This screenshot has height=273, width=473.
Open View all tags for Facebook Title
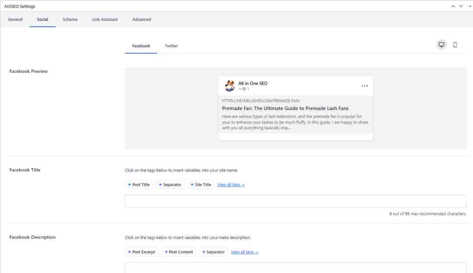(x=231, y=185)
